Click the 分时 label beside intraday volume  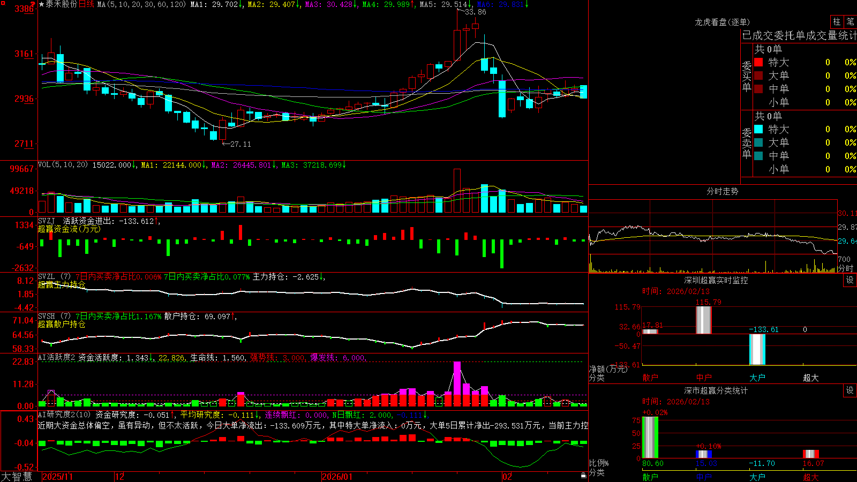(x=845, y=268)
